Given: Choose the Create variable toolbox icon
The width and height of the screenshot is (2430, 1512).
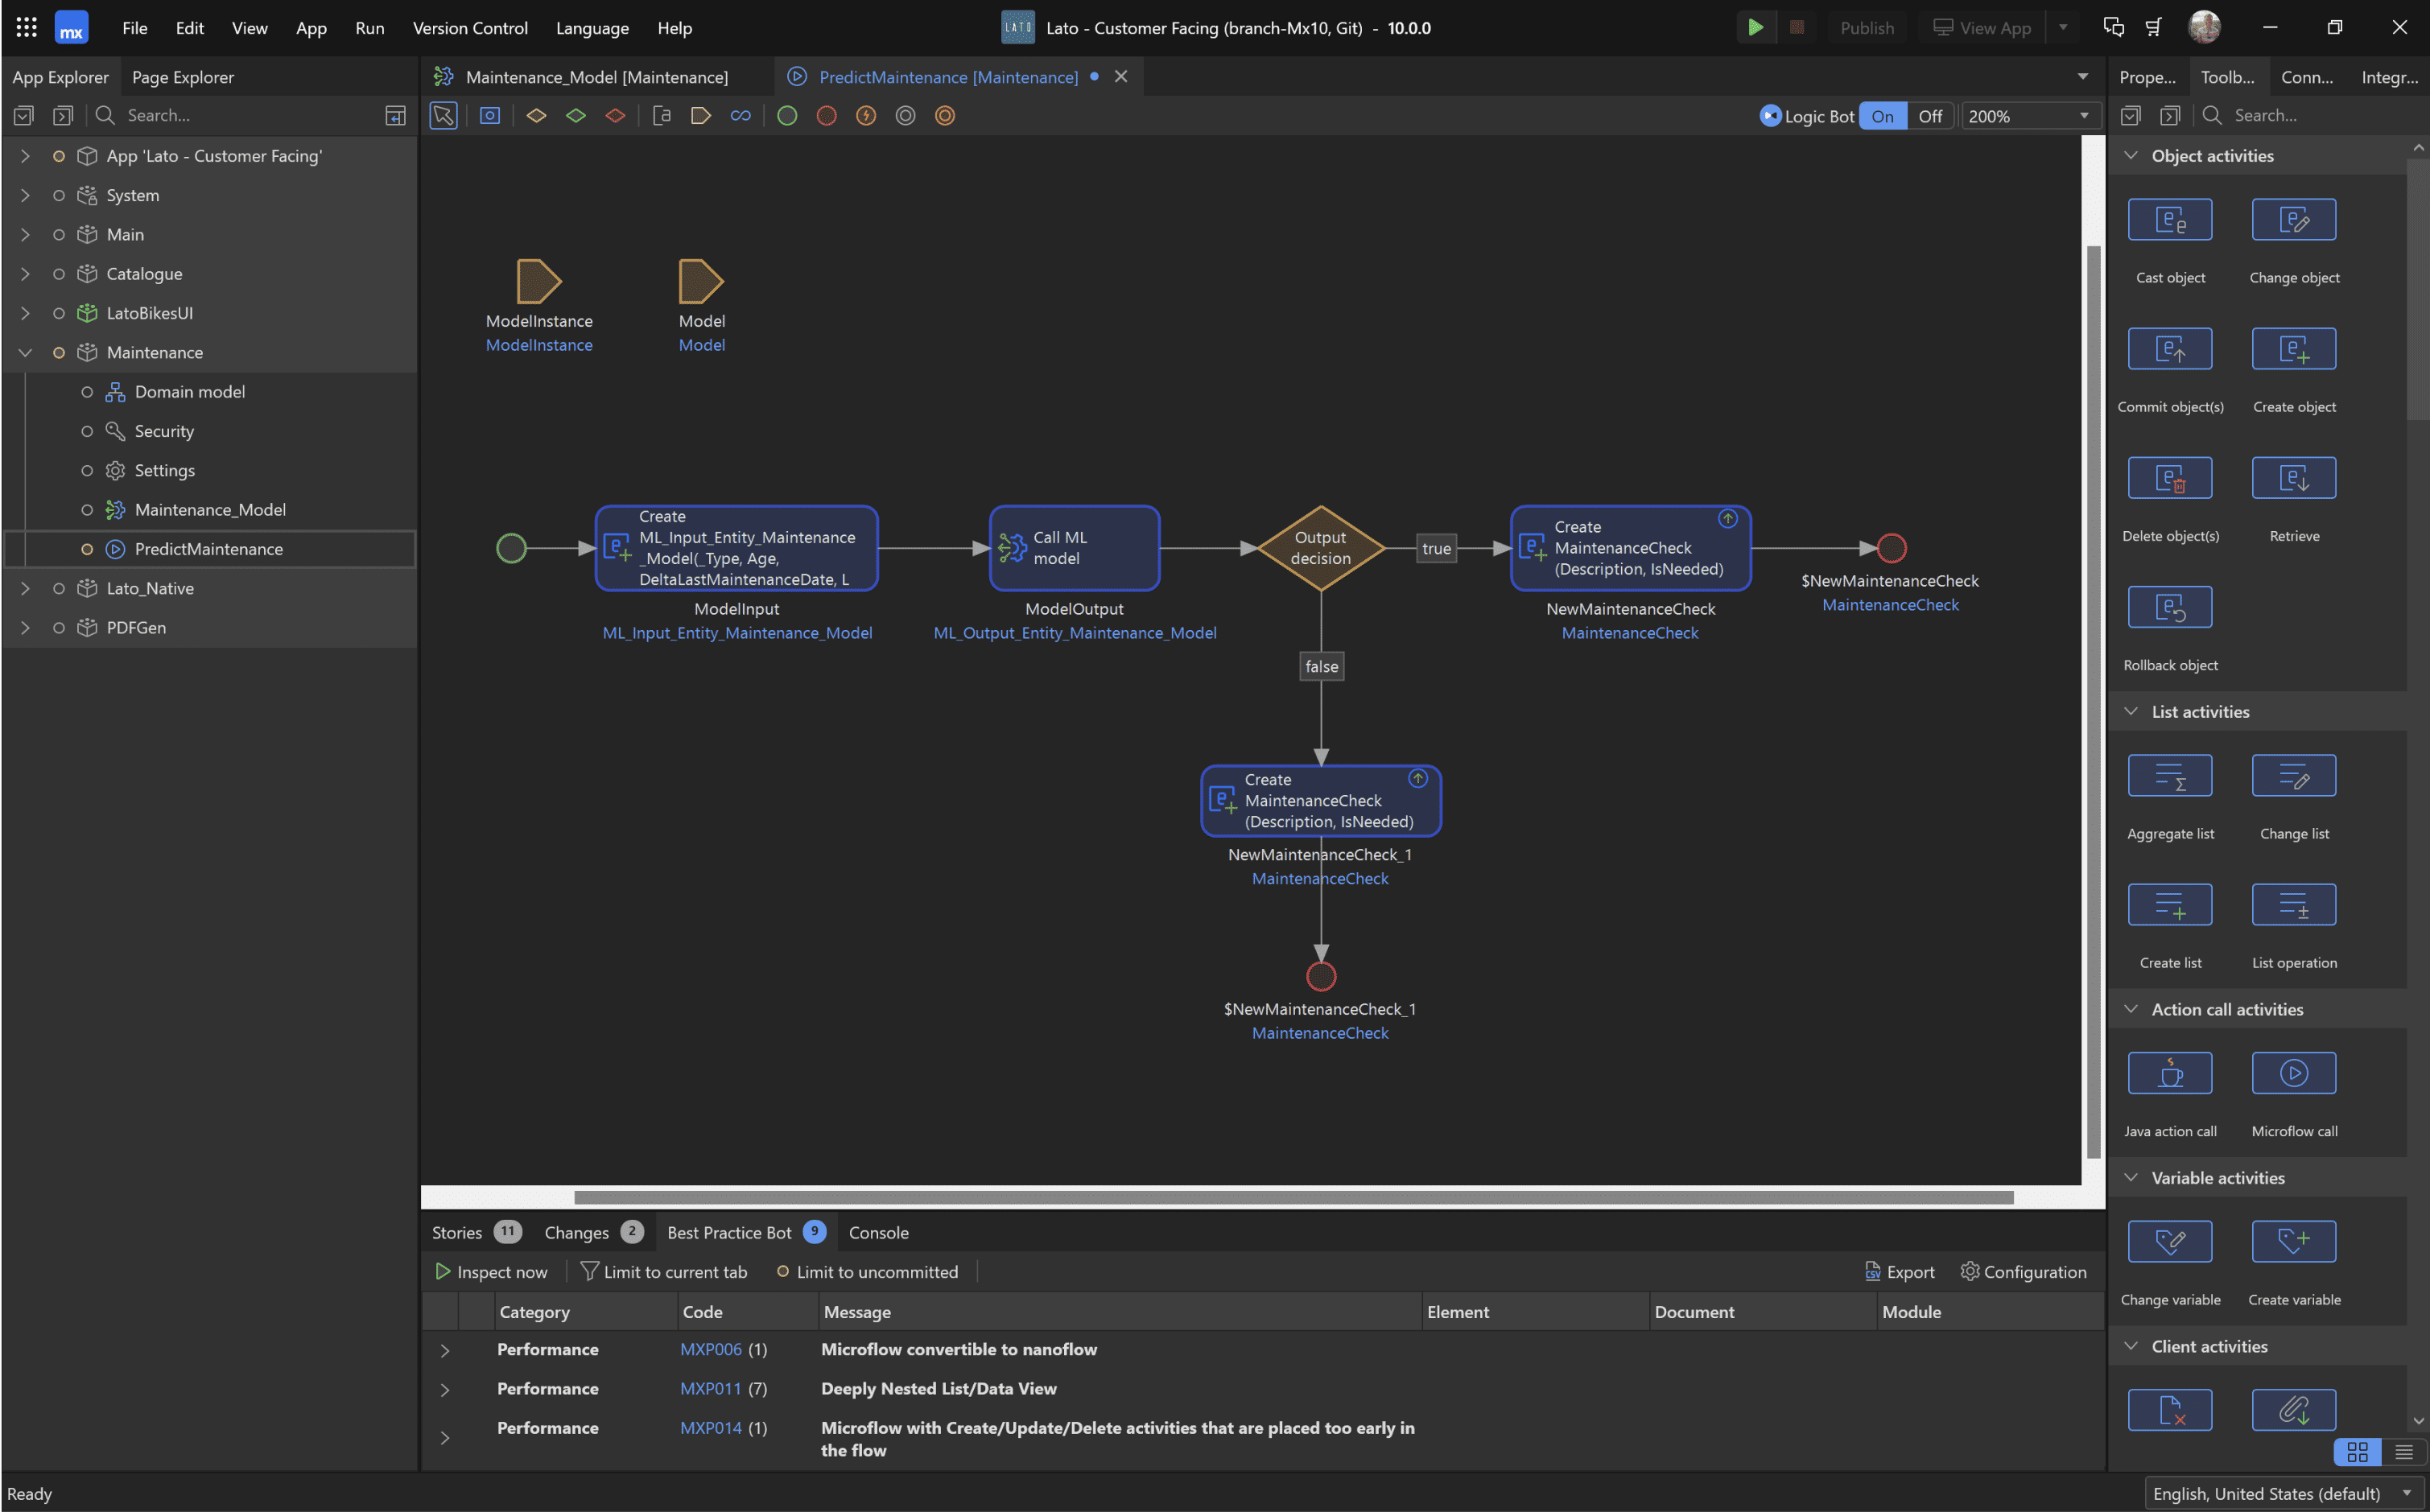Looking at the screenshot, I should (2293, 1242).
